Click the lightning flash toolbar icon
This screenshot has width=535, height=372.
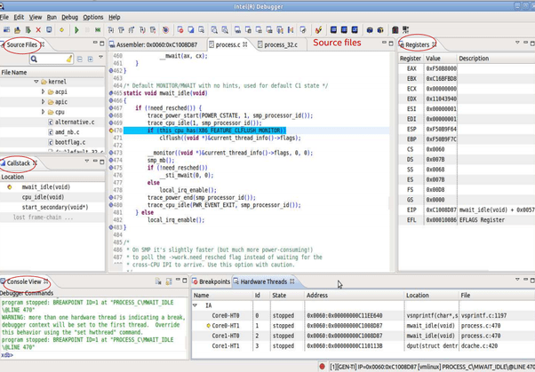pos(318,30)
